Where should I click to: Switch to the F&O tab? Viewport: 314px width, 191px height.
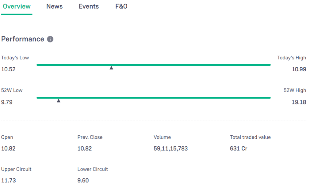coord(121,6)
